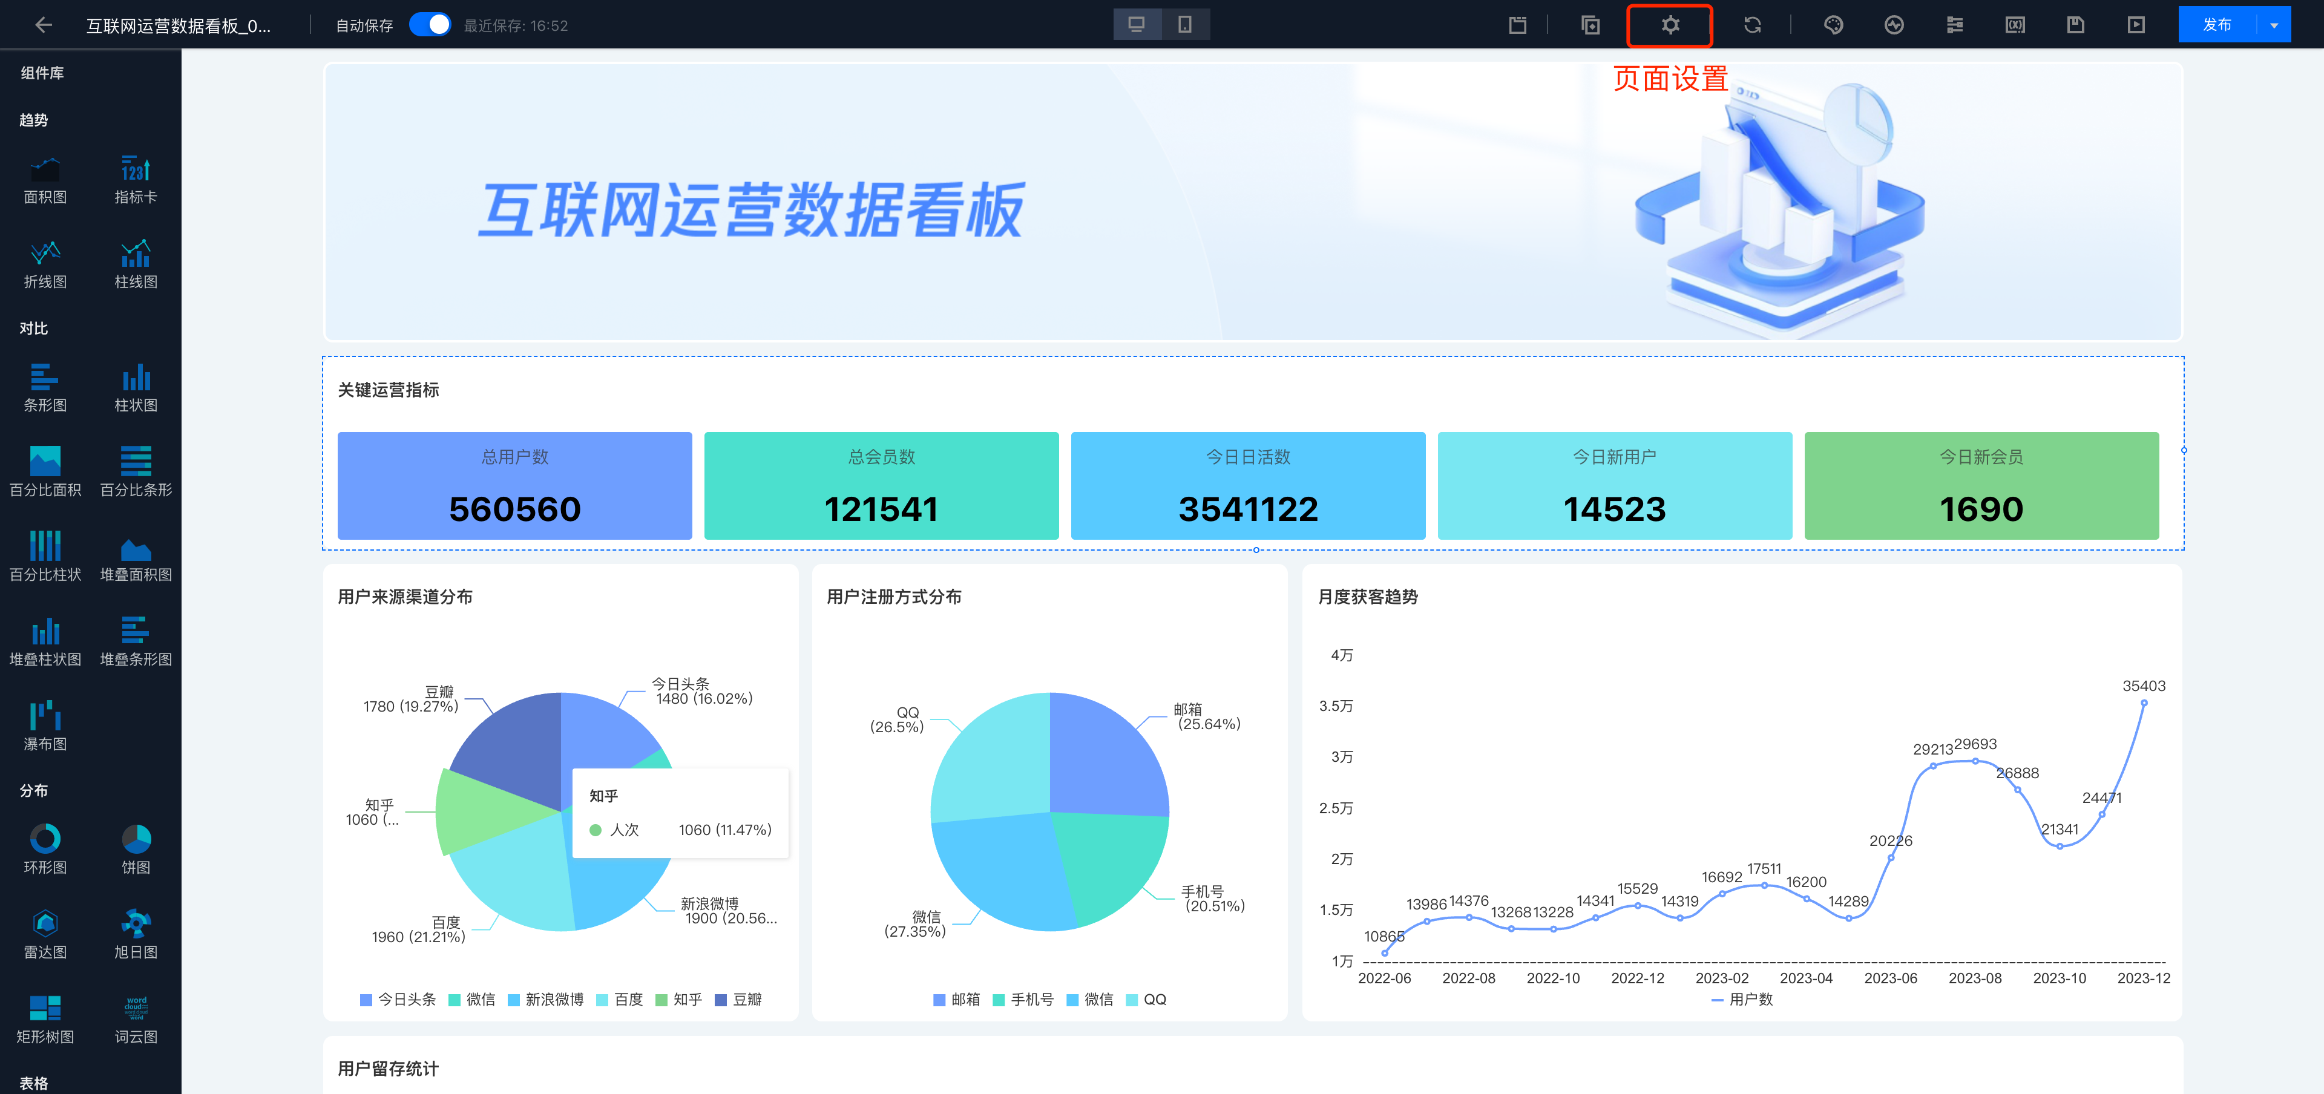The width and height of the screenshot is (2324, 1094).
Task: Switch to mobile layout view
Action: [1184, 24]
